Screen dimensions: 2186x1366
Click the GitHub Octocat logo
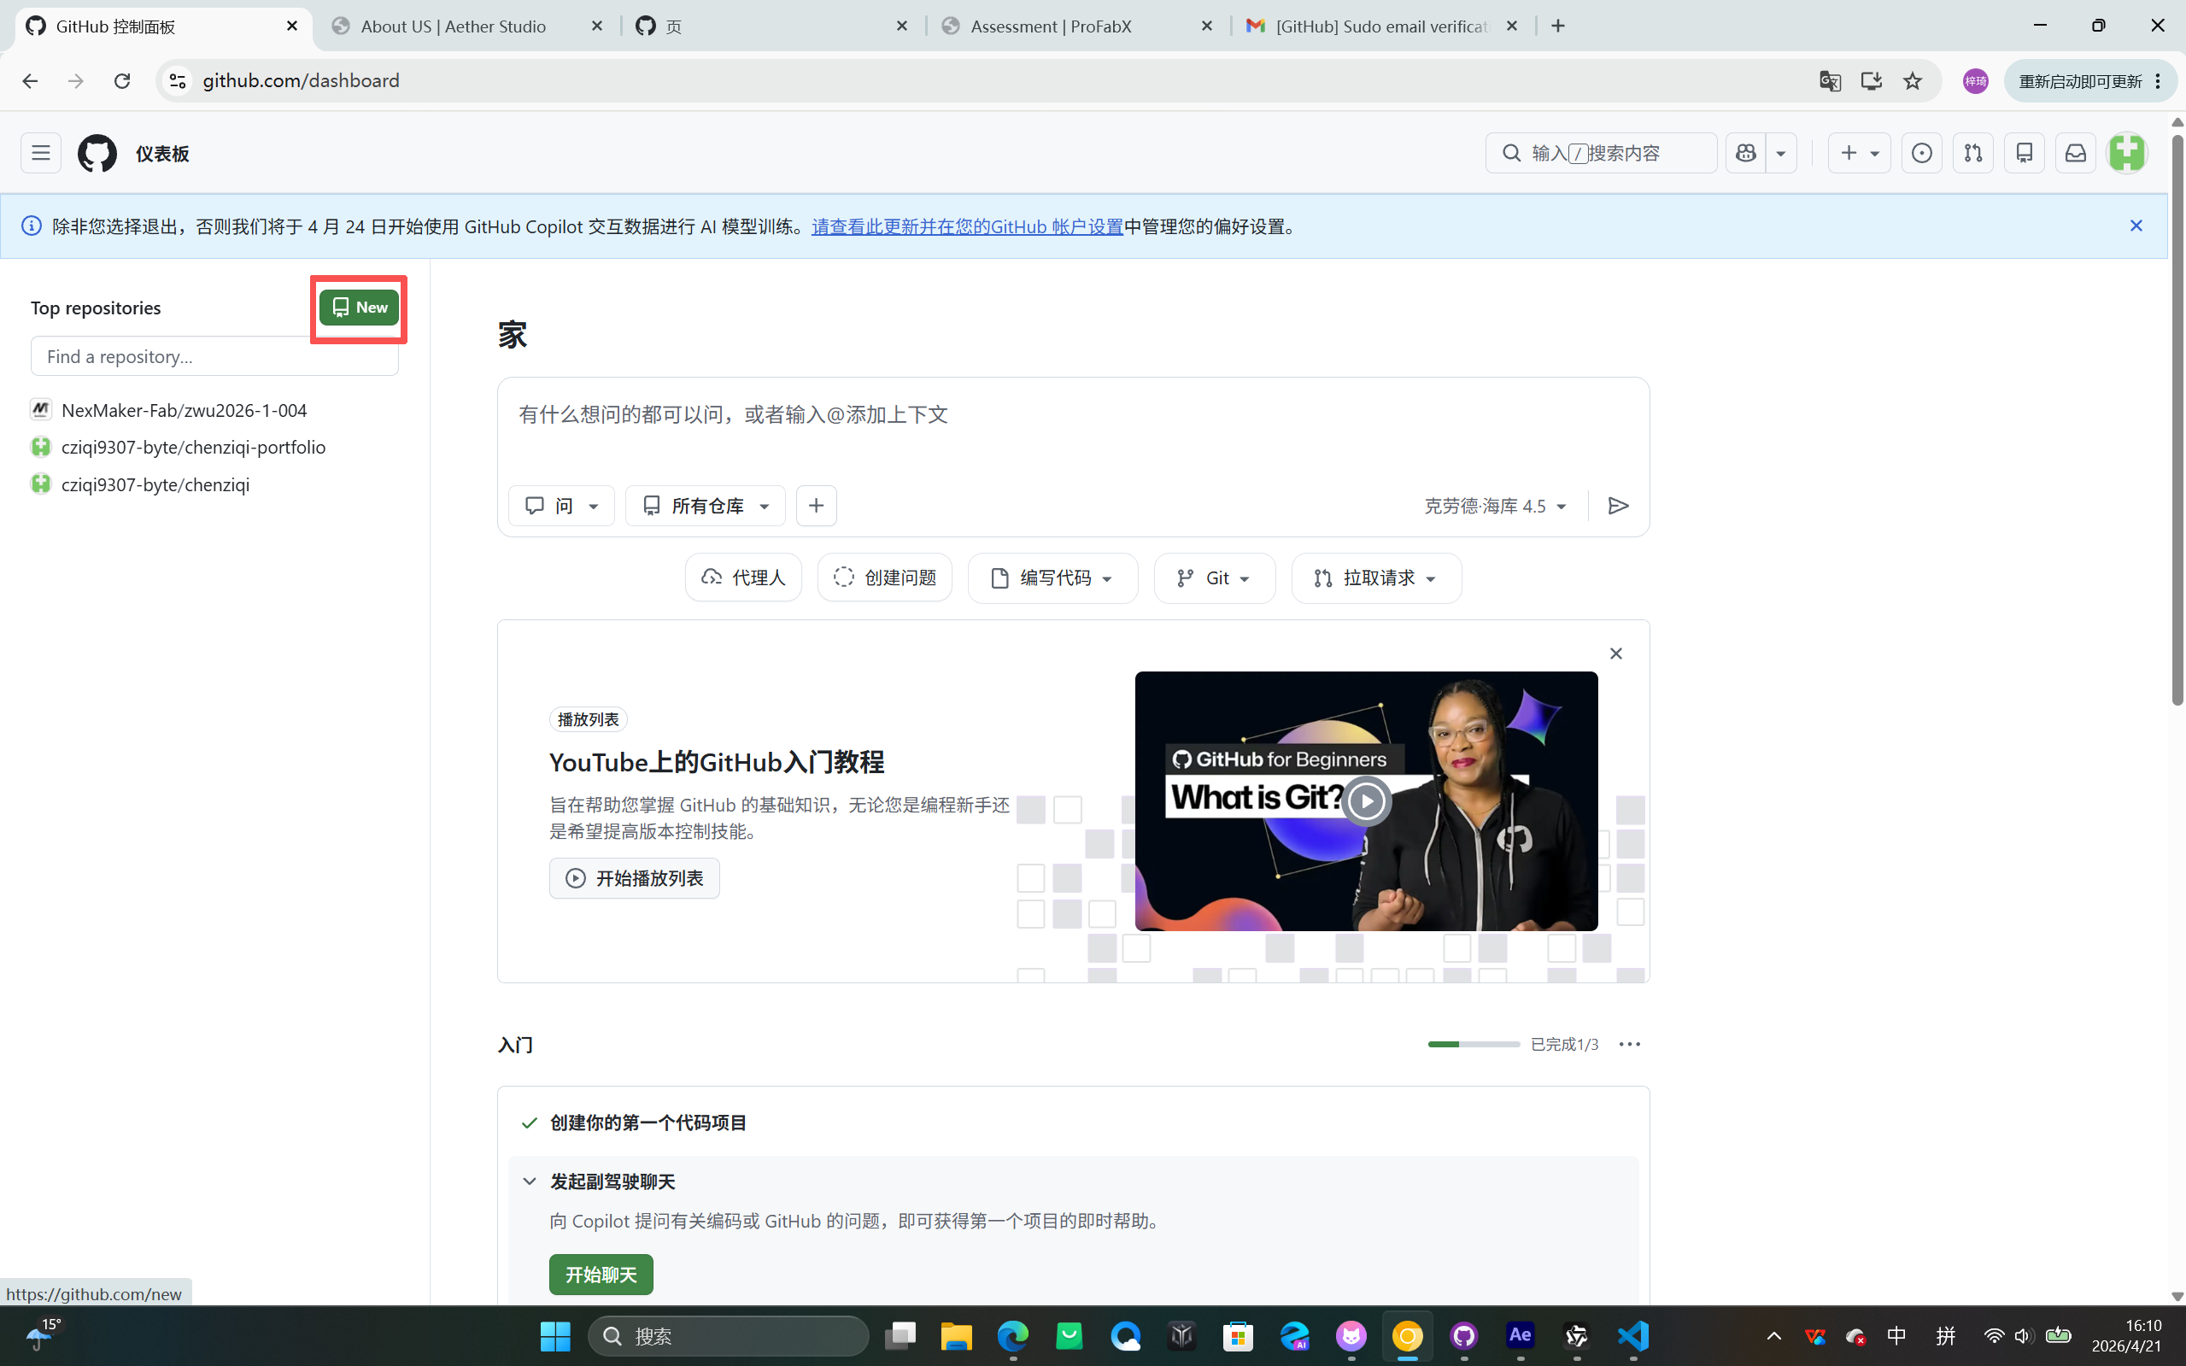[97, 153]
